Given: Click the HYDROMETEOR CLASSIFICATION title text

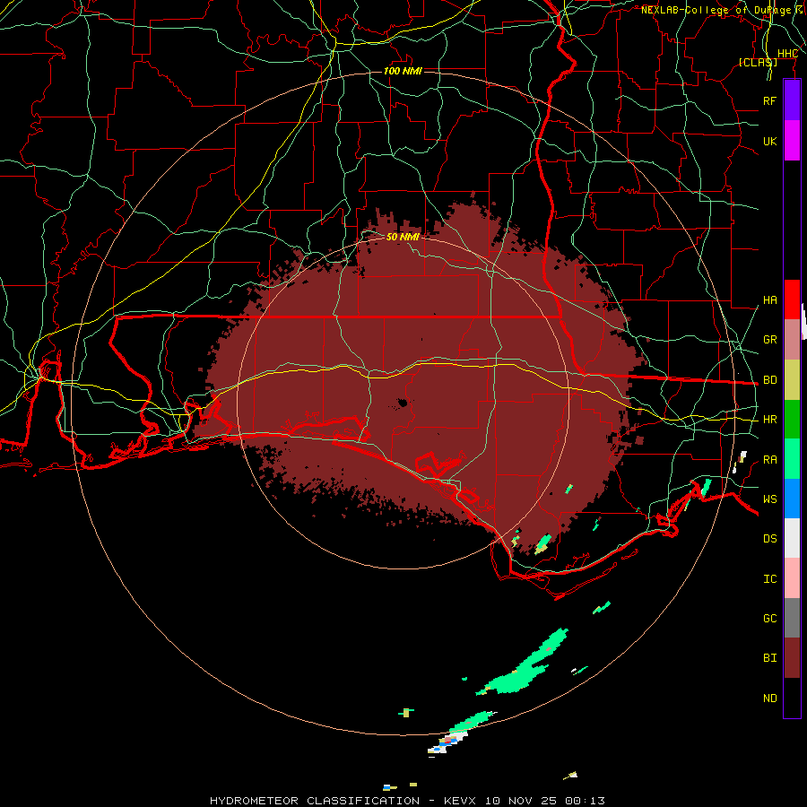Looking at the screenshot, I should [x=315, y=801].
